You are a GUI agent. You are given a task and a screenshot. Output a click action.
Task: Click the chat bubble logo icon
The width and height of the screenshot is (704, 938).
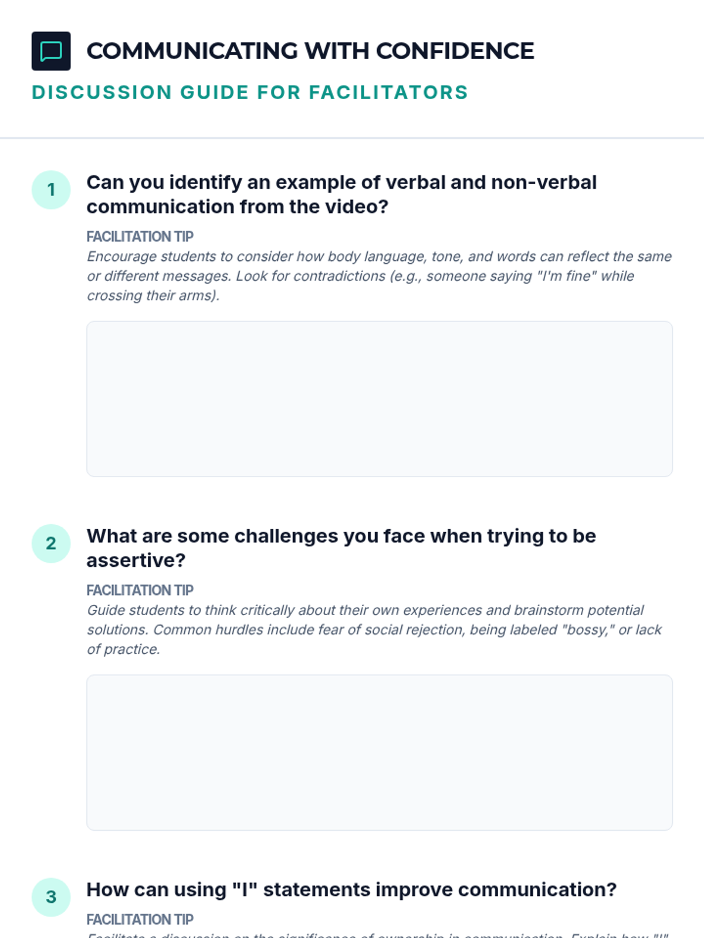pos(51,51)
